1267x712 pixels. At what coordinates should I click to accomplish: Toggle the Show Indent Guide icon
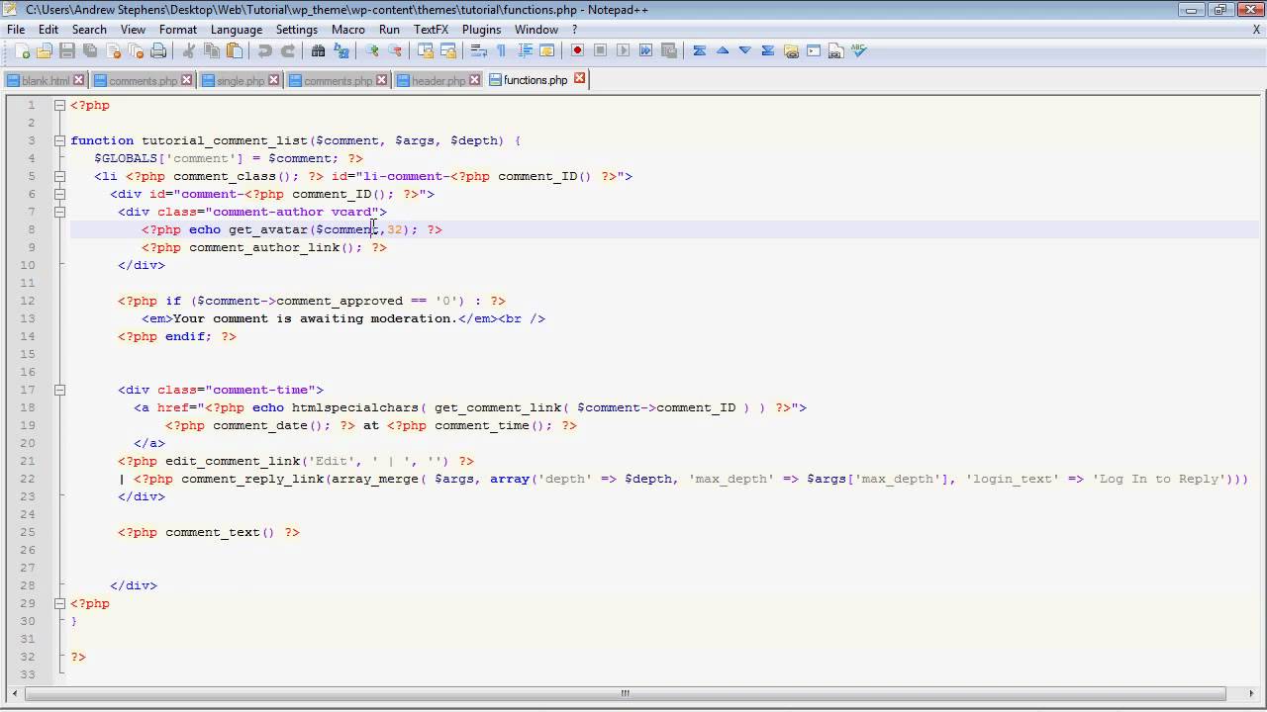point(524,51)
